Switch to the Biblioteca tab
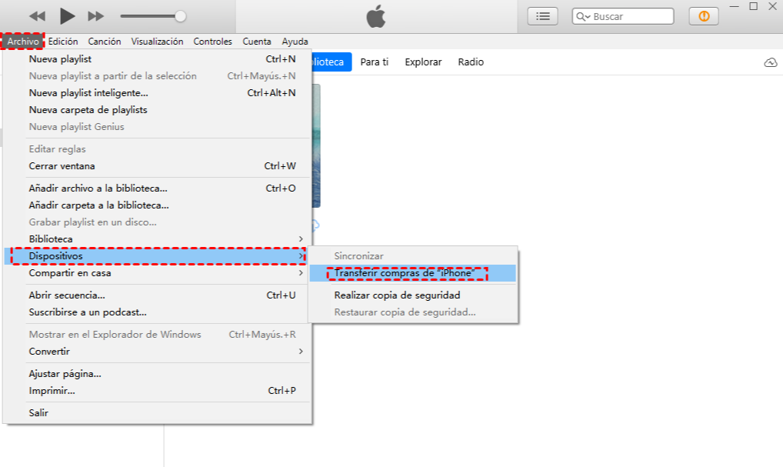The height and width of the screenshot is (467, 783). click(x=332, y=62)
